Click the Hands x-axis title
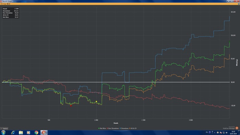This screenshot has height=135, width=240. click(116, 123)
